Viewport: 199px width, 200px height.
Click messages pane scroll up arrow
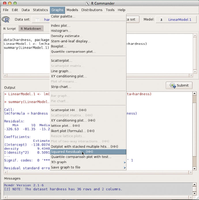pos(195,184)
